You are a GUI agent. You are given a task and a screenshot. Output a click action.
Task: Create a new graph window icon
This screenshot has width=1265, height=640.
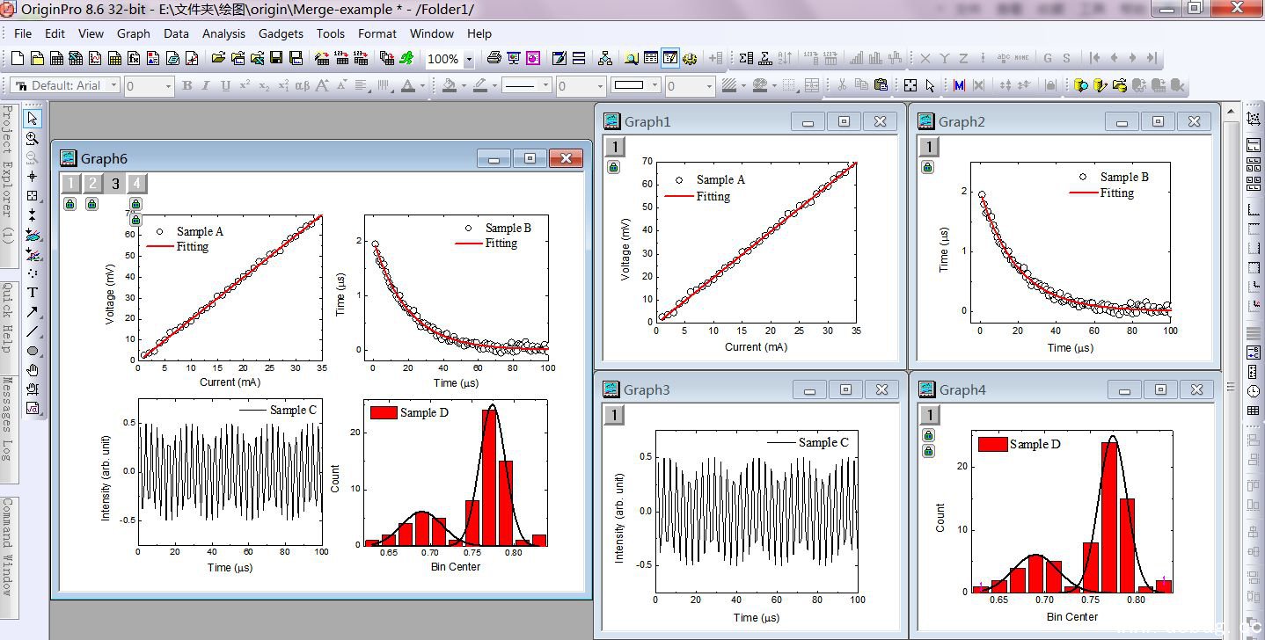pos(95,58)
